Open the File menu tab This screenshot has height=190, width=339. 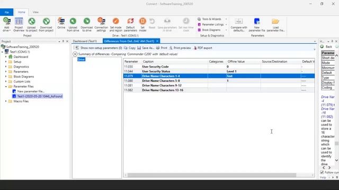[x=7, y=12]
